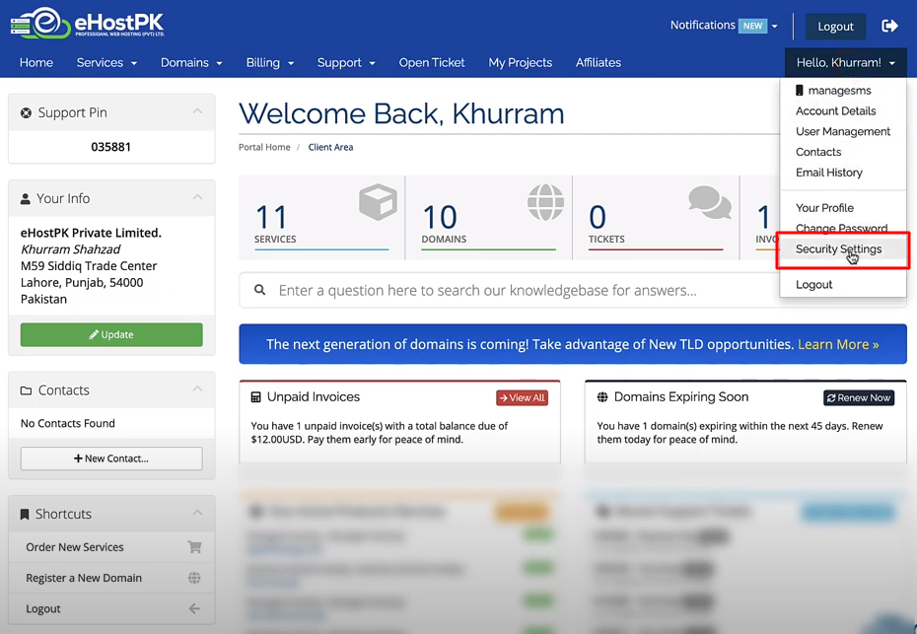The height and width of the screenshot is (634, 917).
Task: Open the 10 Domains stat tile
Action: [x=489, y=218]
